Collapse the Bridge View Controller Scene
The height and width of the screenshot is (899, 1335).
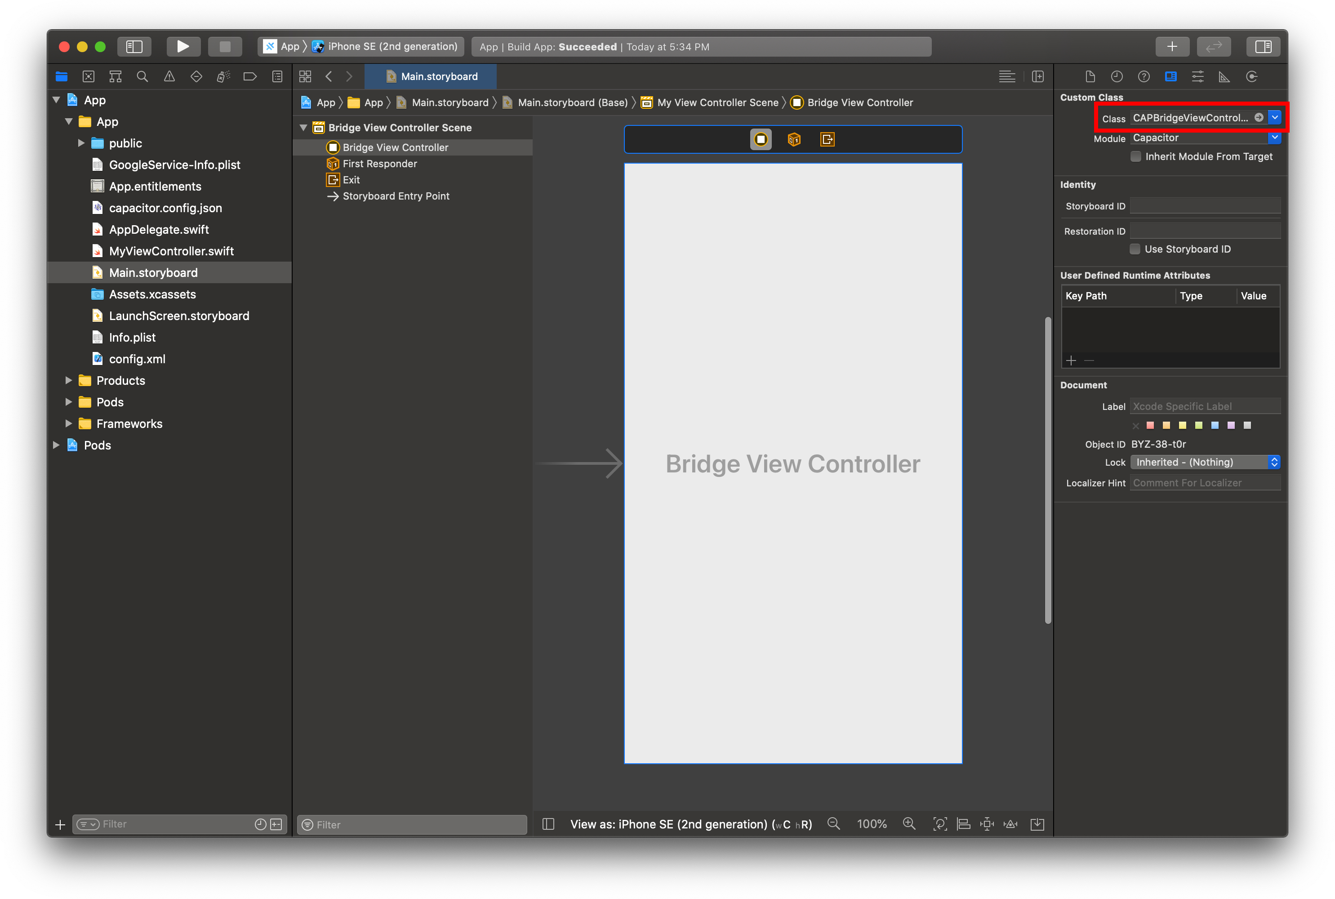pos(304,127)
